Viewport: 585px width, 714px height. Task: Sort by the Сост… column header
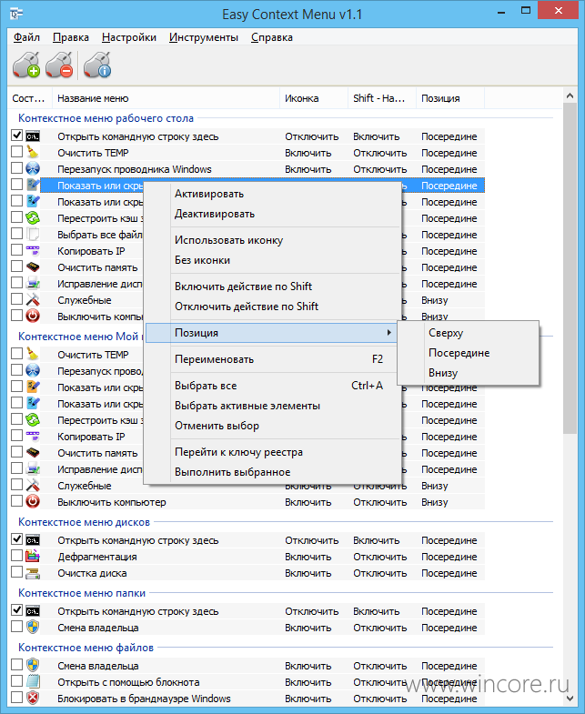pos(30,98)
